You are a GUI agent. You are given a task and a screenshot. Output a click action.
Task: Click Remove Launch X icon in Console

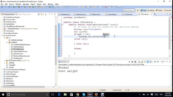click(x=132, y=62)
